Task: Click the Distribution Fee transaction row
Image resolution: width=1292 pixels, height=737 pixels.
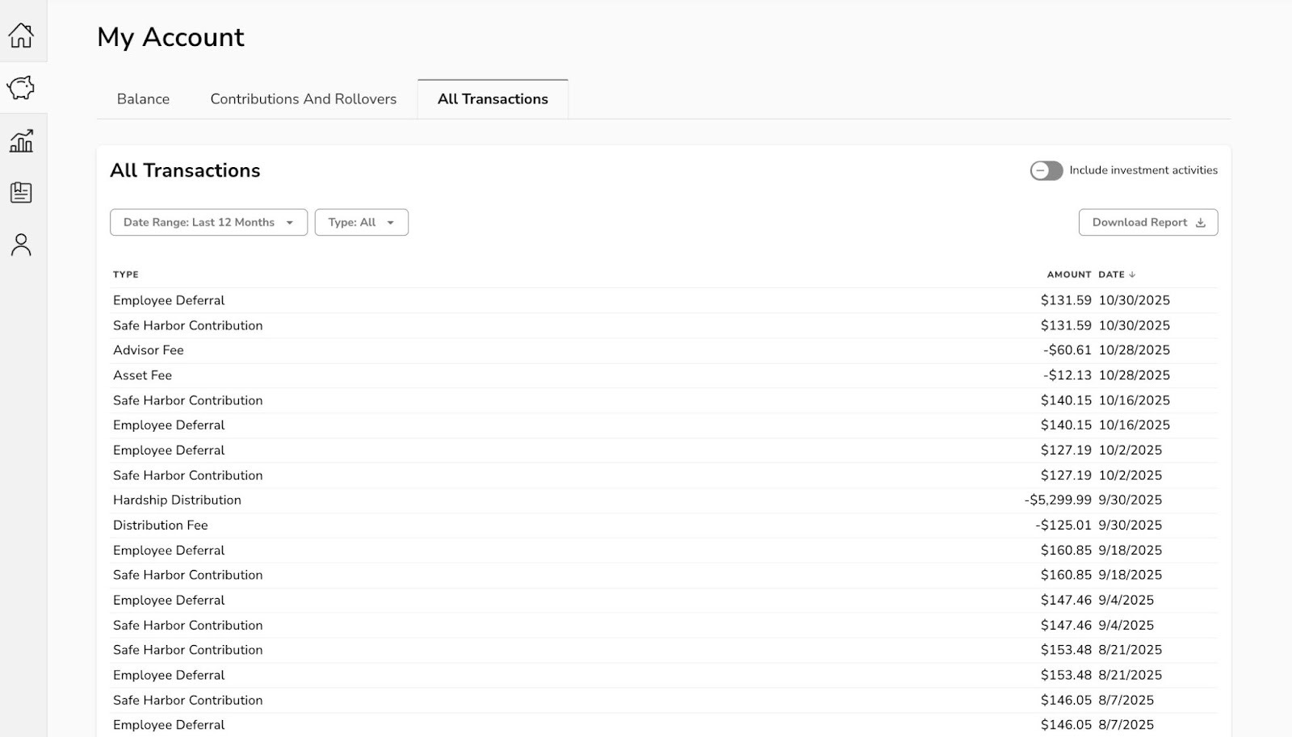Action: point(161,526)
